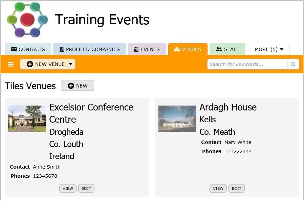Click the contact card icon on Contacts tab

tap(14, 49)
